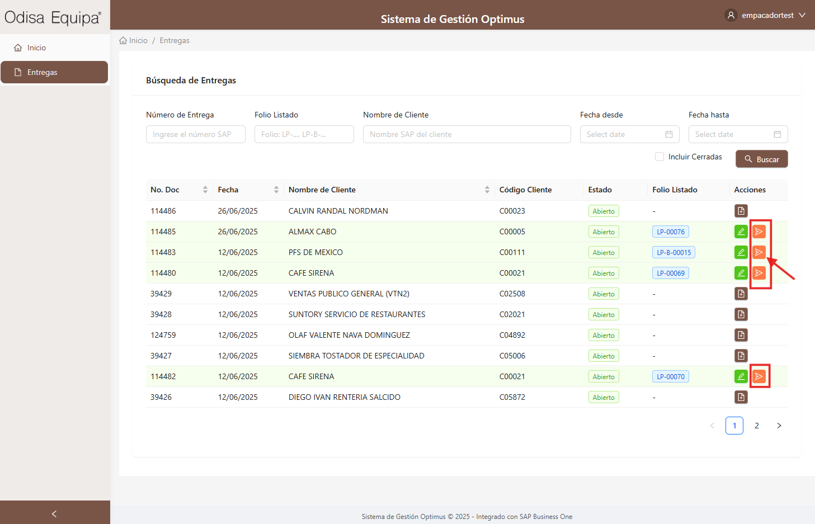815x524 pixels.
Task: Click client code C05872
Action: click(512, 397)
